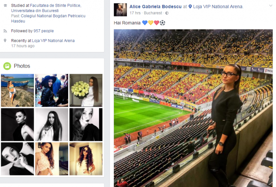Open post options chevron at top right
276x187 pixels.
tap(271, 6)
